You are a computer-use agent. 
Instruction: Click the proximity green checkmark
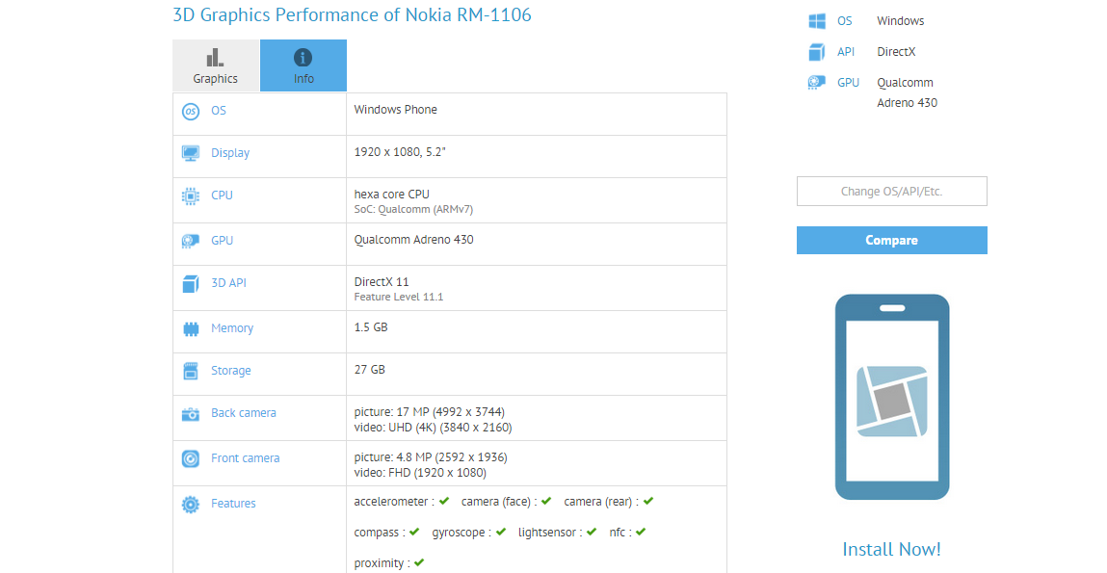(x=419, y=562)
